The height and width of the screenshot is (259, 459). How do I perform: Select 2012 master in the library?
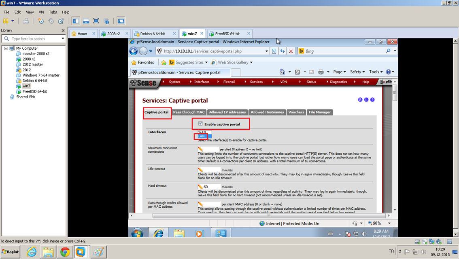click(x=32, y=64)
